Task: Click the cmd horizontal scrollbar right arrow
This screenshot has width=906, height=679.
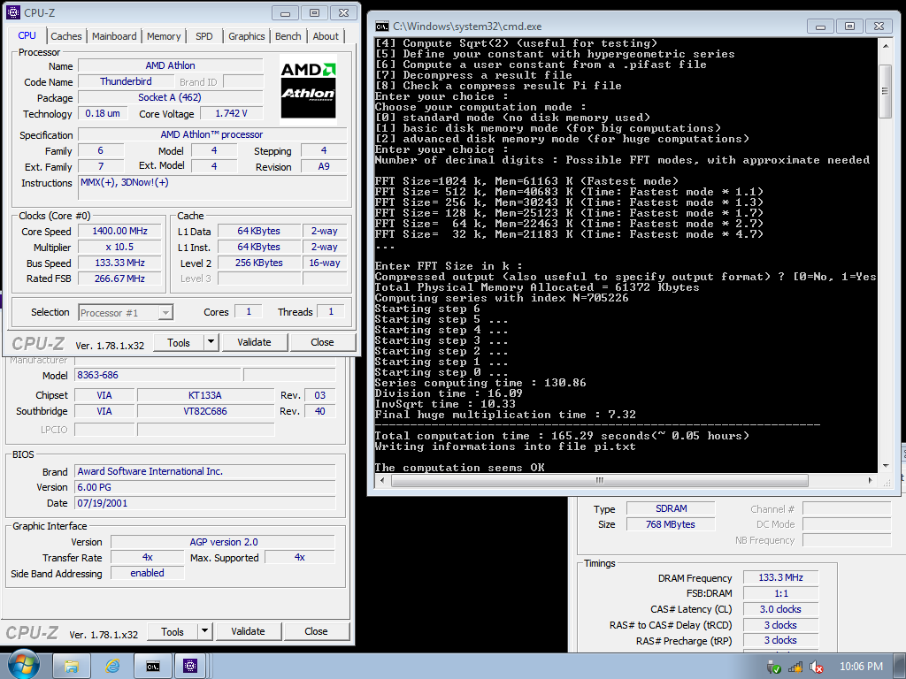Action: 871,480
